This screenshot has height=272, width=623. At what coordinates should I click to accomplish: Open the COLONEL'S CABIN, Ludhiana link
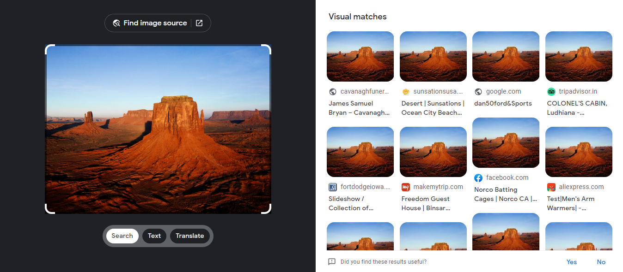point(577,108)
